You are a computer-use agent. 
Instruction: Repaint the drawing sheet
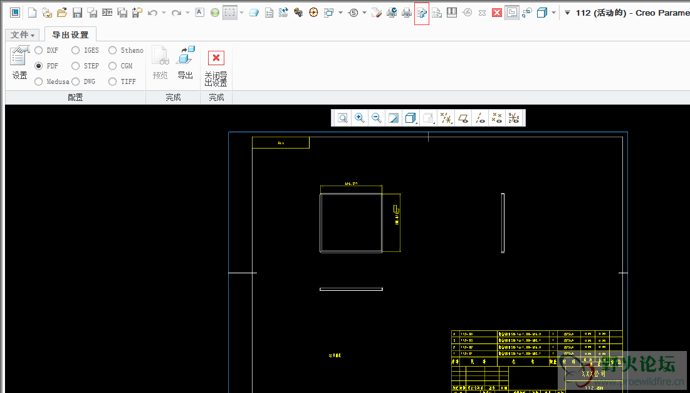click(394, 118)
